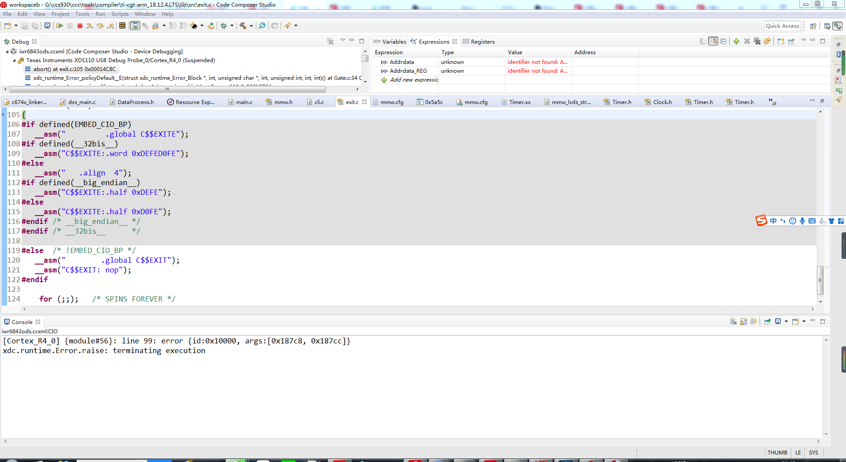Click the Step Over button
This screenshot has width=846, height=462.
coord(100,26)
